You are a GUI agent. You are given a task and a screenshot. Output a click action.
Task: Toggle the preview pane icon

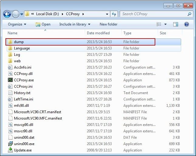point(176,24)
